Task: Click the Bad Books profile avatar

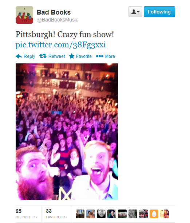Action: [x=24, y=15]
